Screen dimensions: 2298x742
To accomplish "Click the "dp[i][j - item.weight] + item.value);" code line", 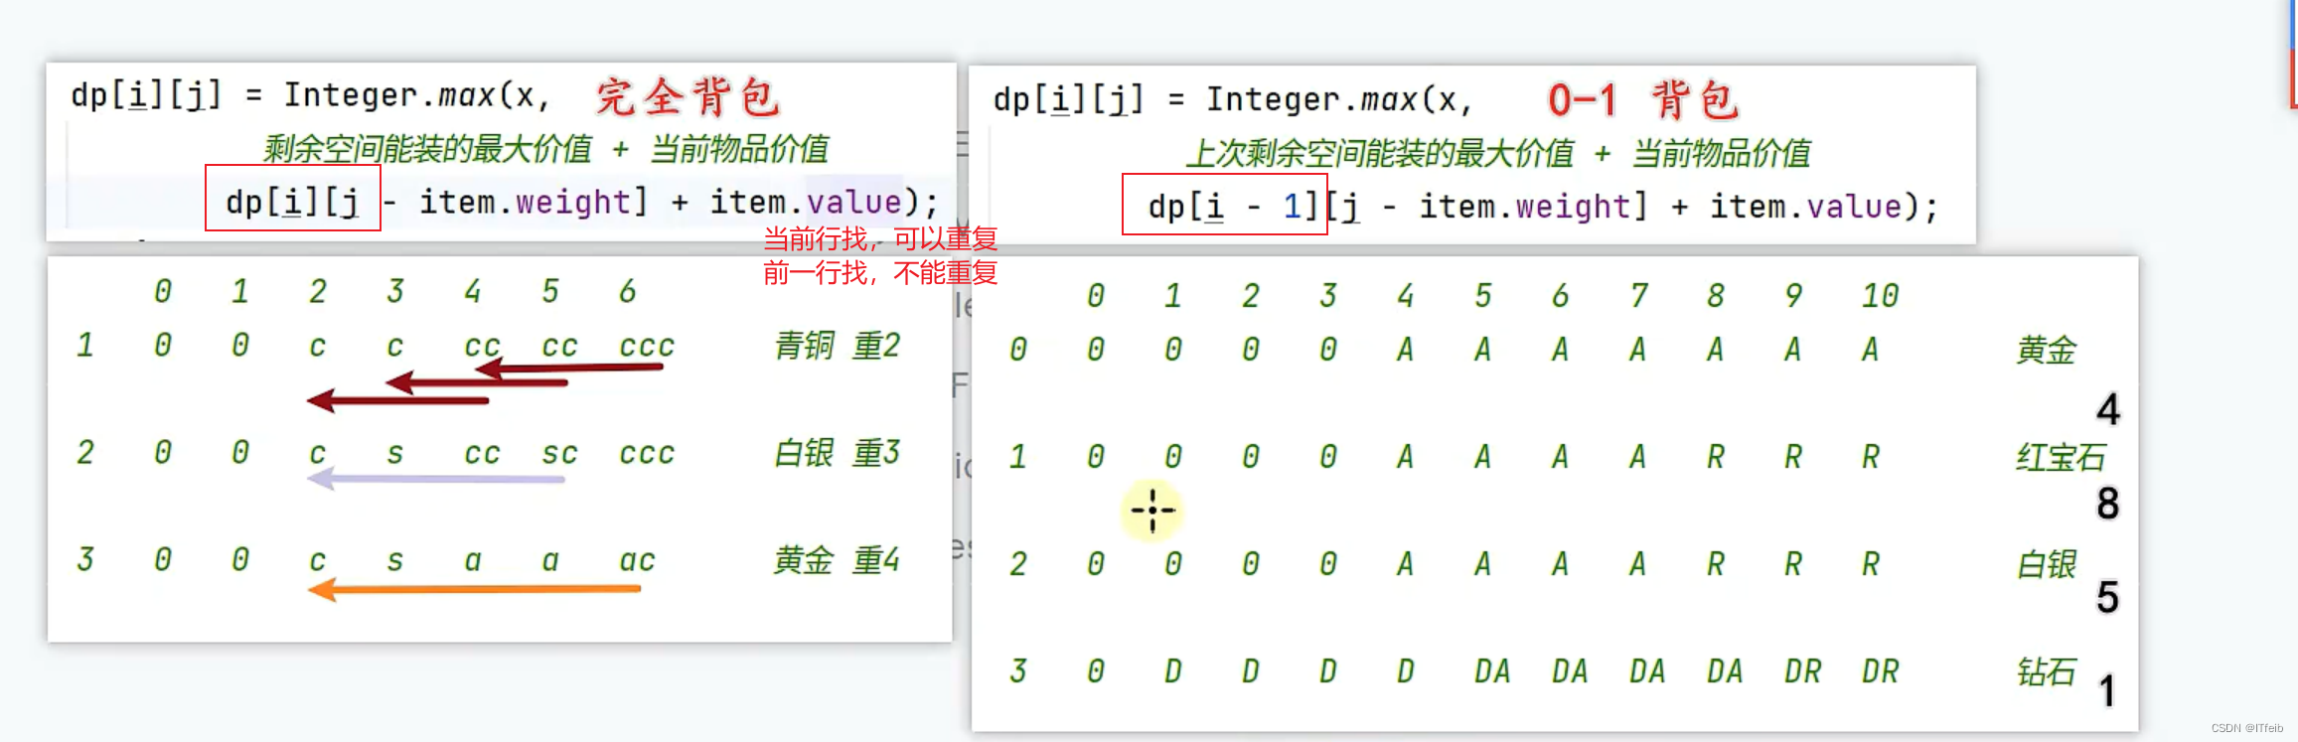I will pos(581,203).
